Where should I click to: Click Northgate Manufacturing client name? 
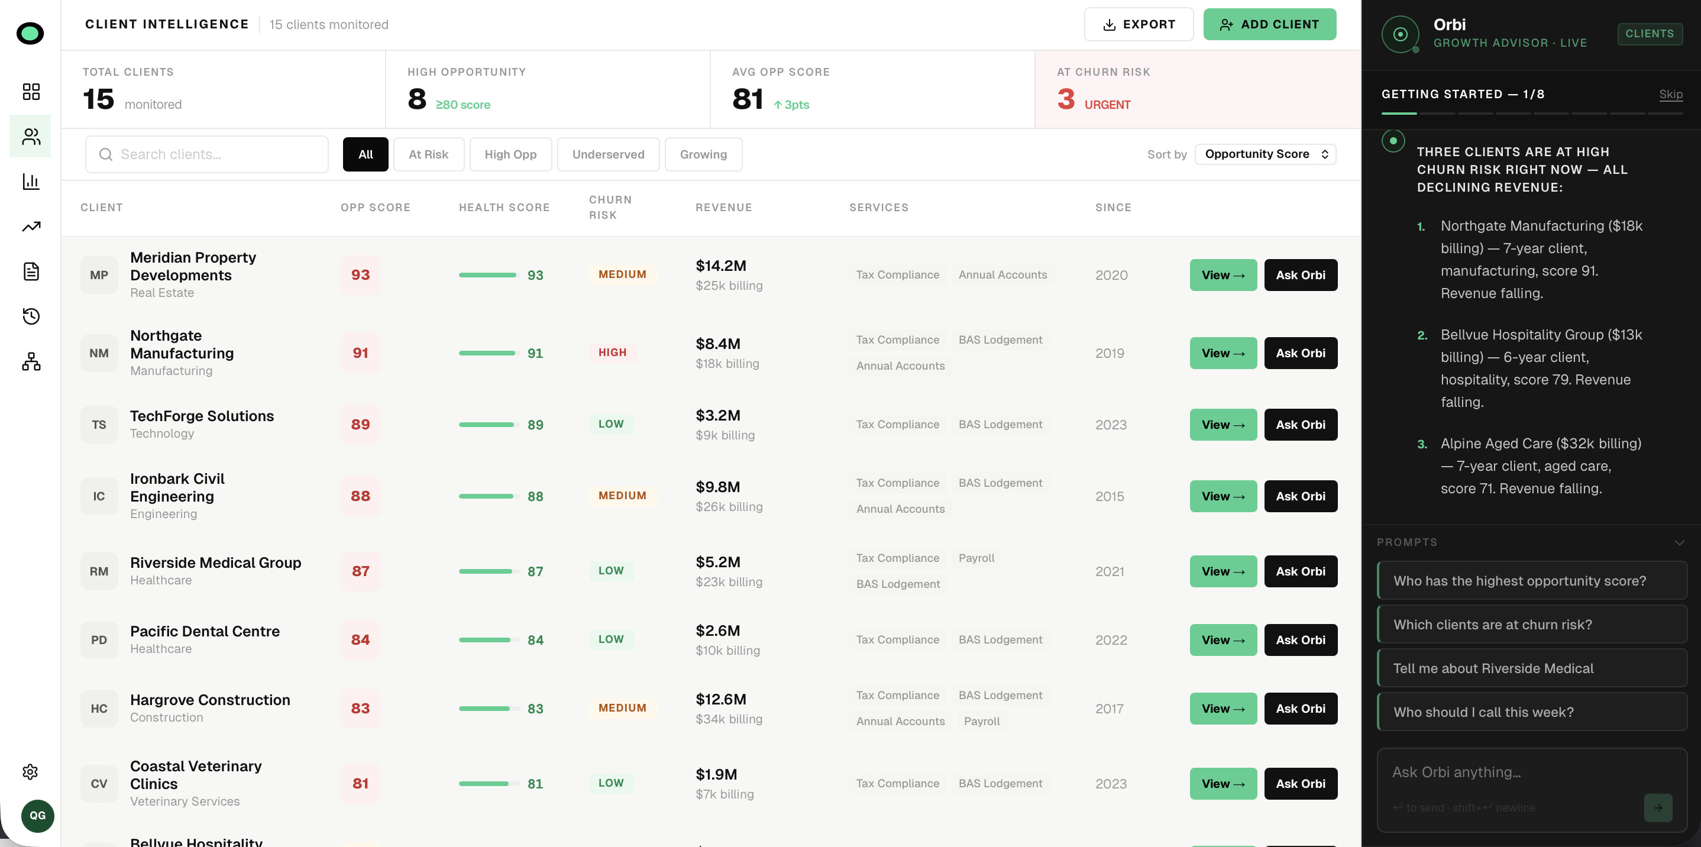(182, 344)
